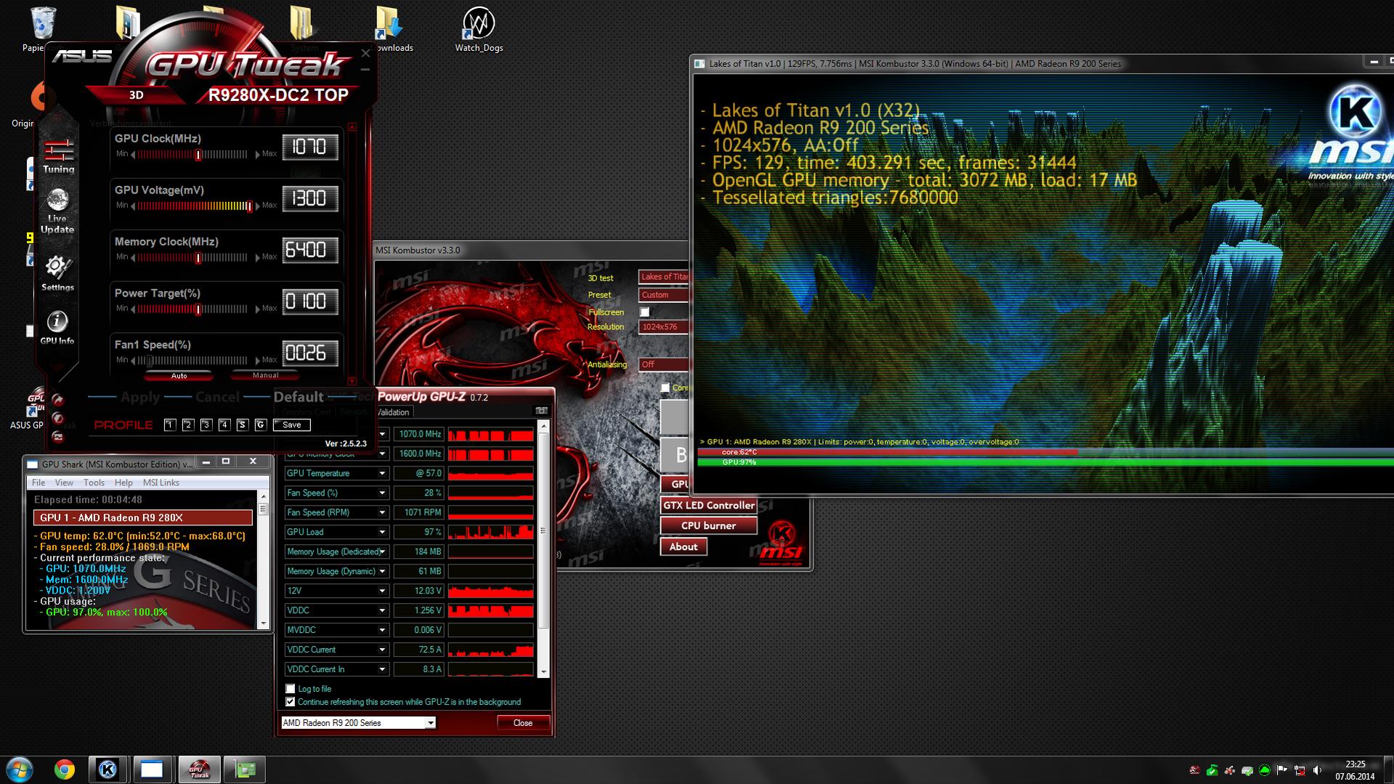
Task: Open the Tools menu in GPU Shark
Action: [x=94, y=482]
